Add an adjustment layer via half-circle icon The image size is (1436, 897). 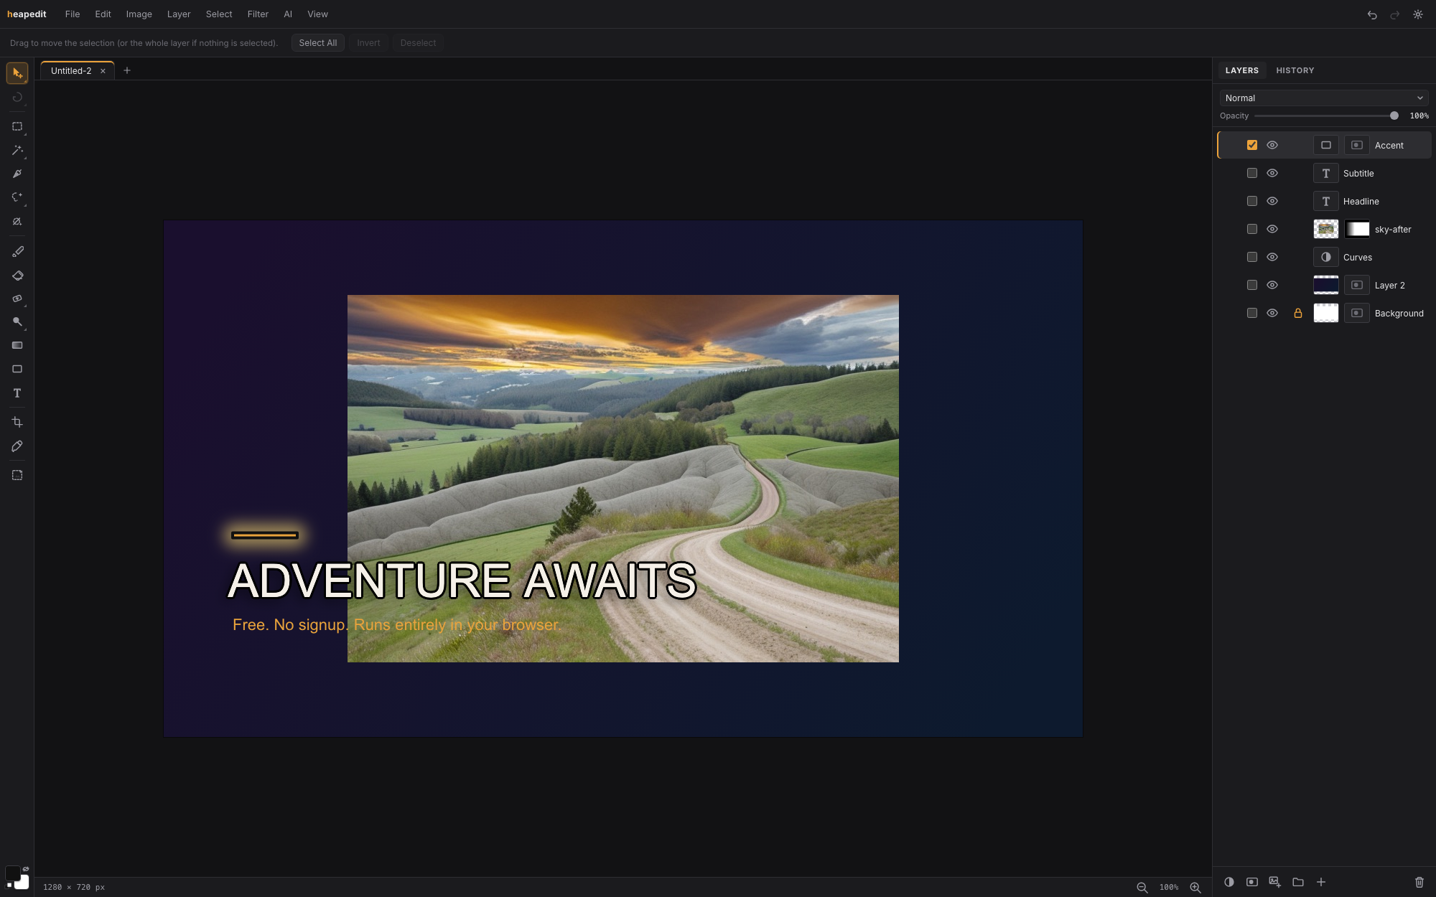pos(1229,882)
